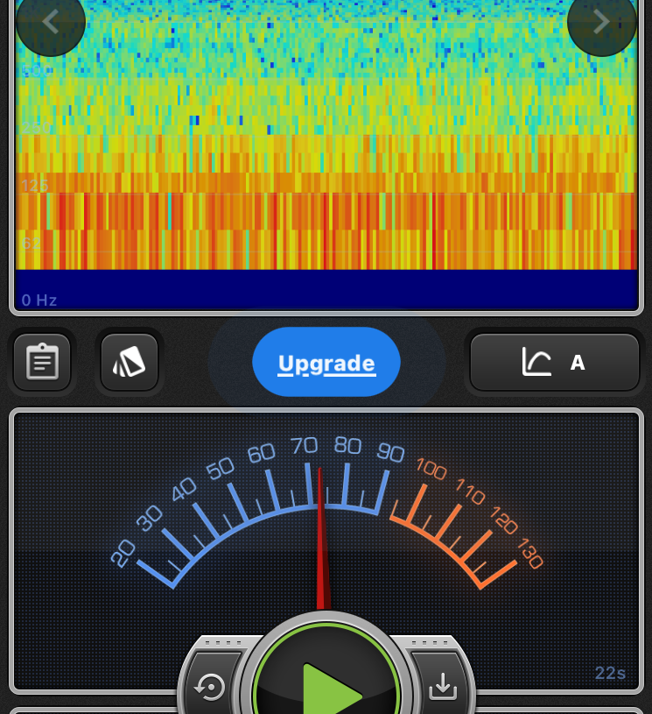Go to the previous view with left arrow
Viewport: 652px width, 714px height.
(50, 22)
